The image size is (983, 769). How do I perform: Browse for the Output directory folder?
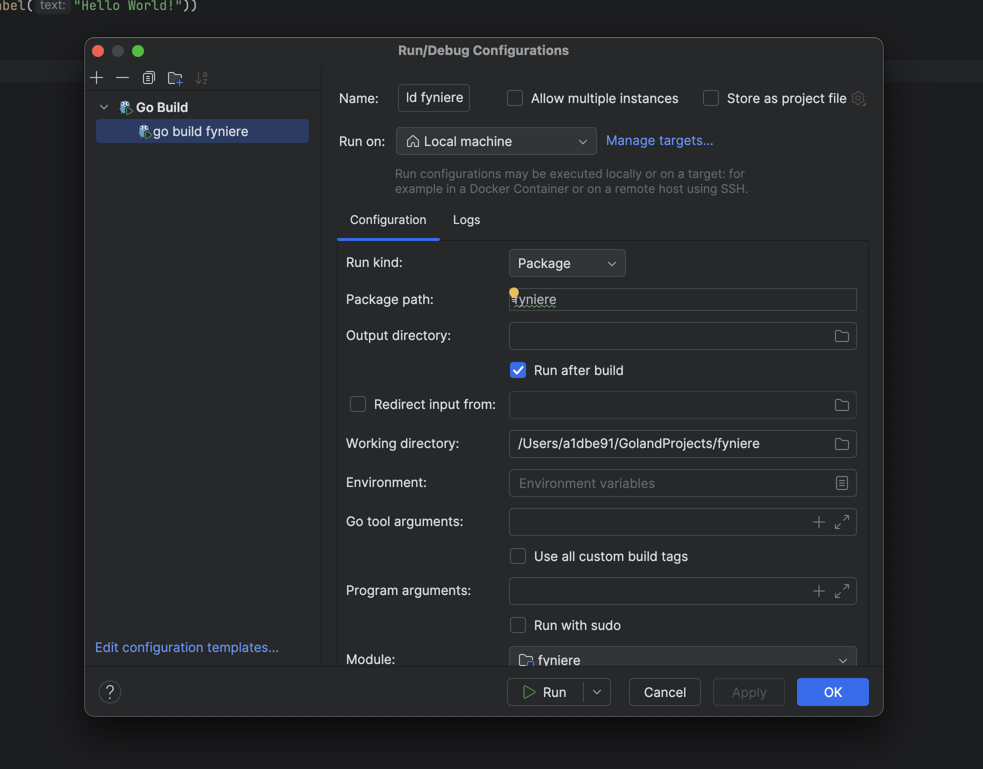click(x=842, y=336)
